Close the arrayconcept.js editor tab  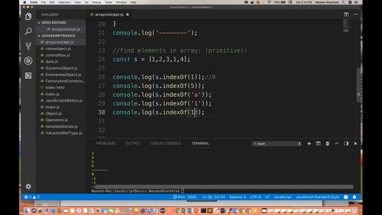[127, 14]
